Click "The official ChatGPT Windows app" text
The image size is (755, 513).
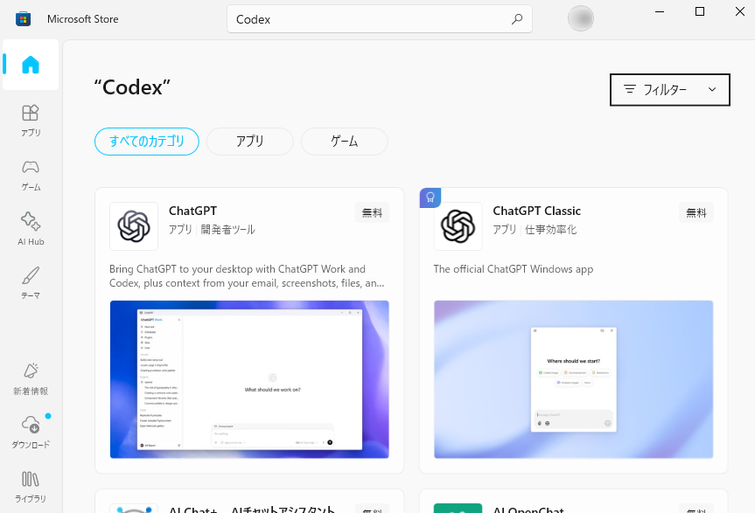tap(514, 269)
